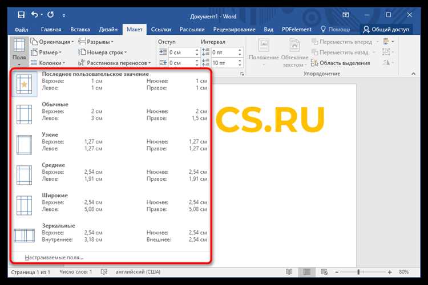Click the Redo icon in title bar
Viewport: 428px width, 285px height.
(50, 14)
